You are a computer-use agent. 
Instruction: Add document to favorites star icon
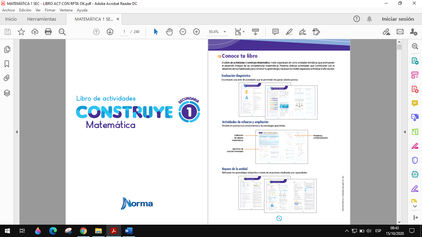[21, 32]
